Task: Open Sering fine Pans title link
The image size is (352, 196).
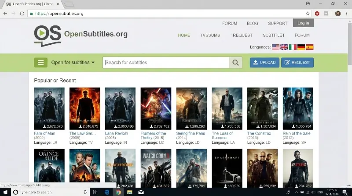Action: (x=191, y=133)
